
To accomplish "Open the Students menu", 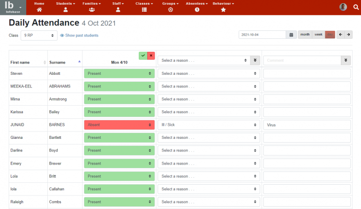I will tap(65, 7).
